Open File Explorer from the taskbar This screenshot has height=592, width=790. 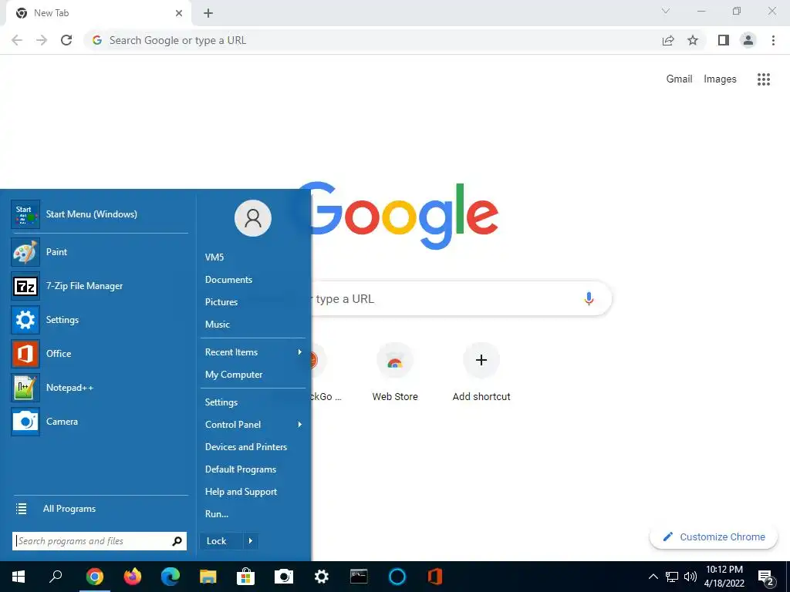[208, 577]
